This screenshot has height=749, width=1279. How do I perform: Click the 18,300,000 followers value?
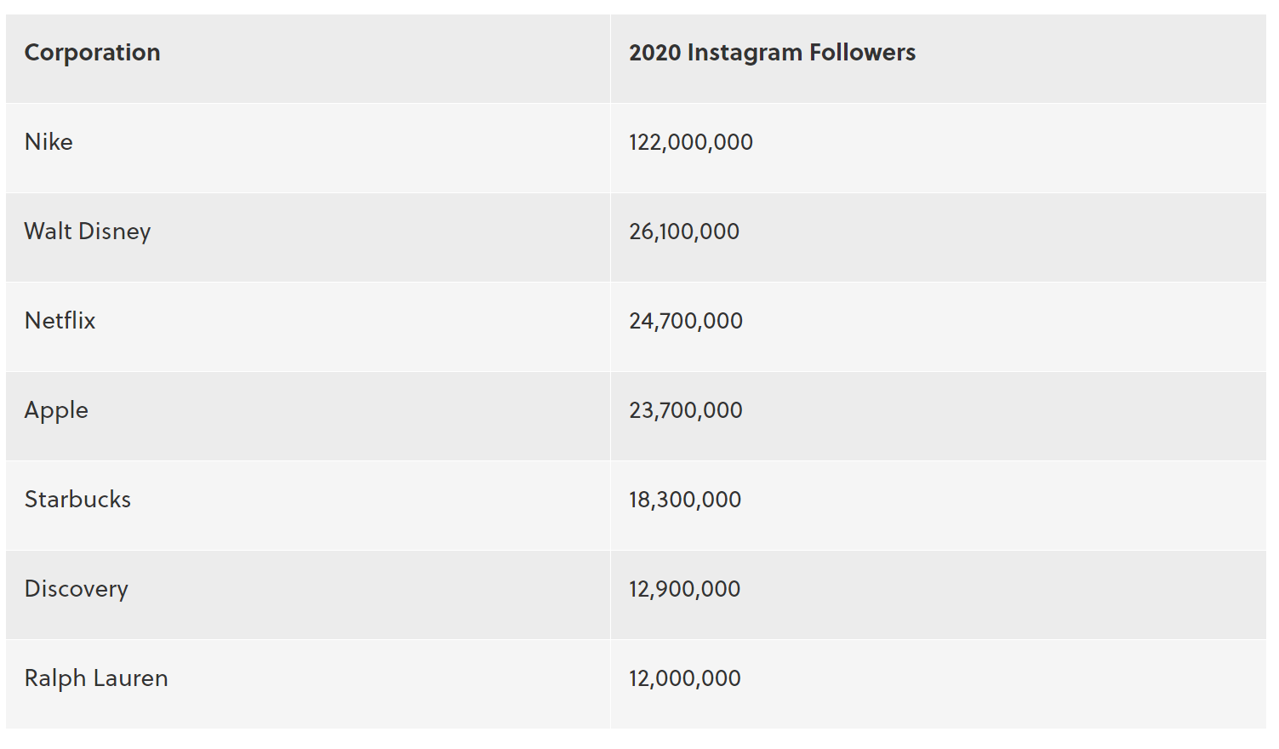tap(684, 500)
